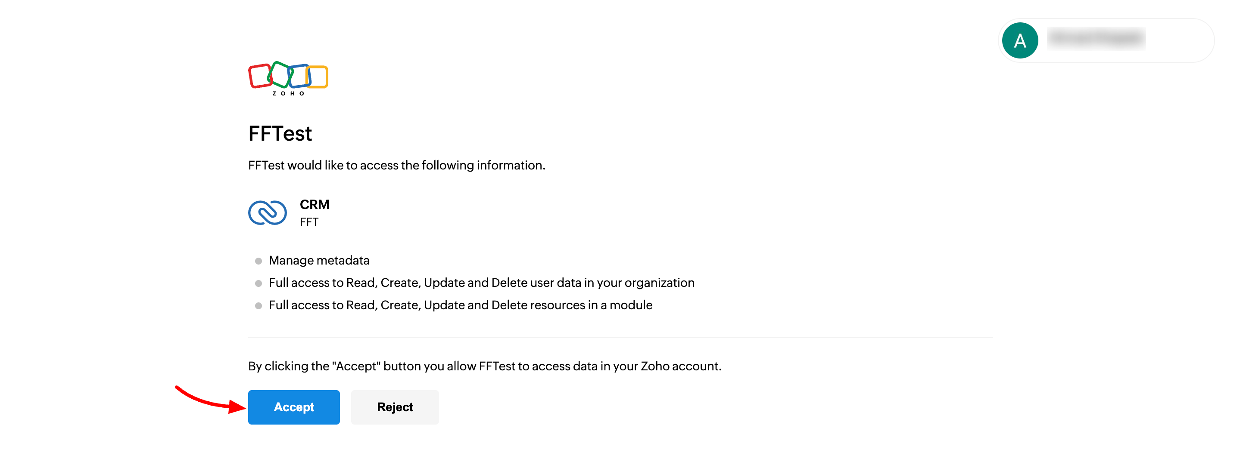The width and height of the screenshot is (1240, 468).
Task: Click the FFT sub-label under CRM
Action: coord(309,222)
